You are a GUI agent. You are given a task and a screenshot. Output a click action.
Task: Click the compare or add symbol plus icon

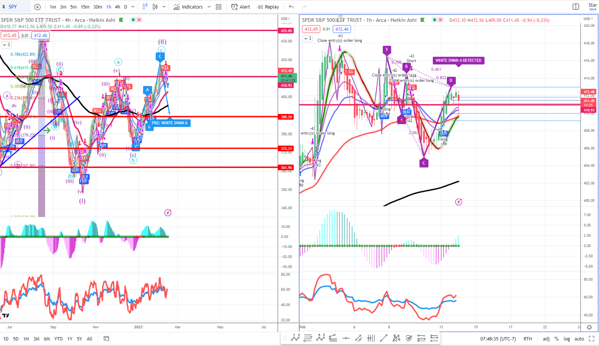pyautogui.click(x=37, y=7)
